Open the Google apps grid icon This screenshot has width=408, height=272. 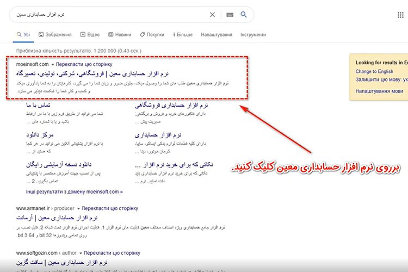point(400,15)
